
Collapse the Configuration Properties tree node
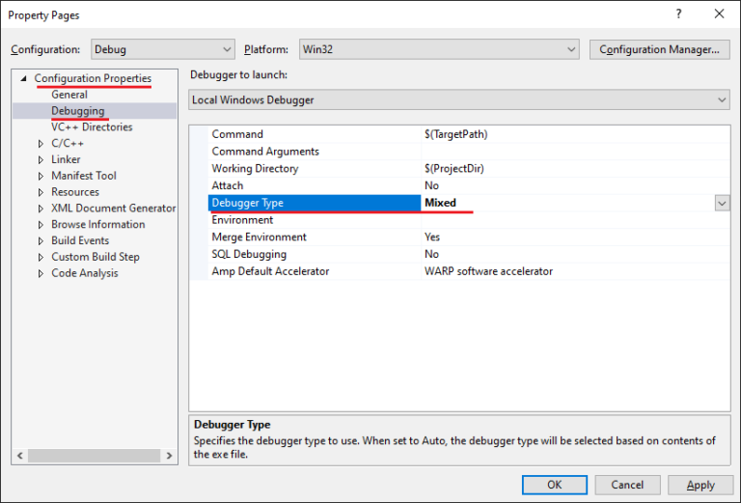[23, 78]
